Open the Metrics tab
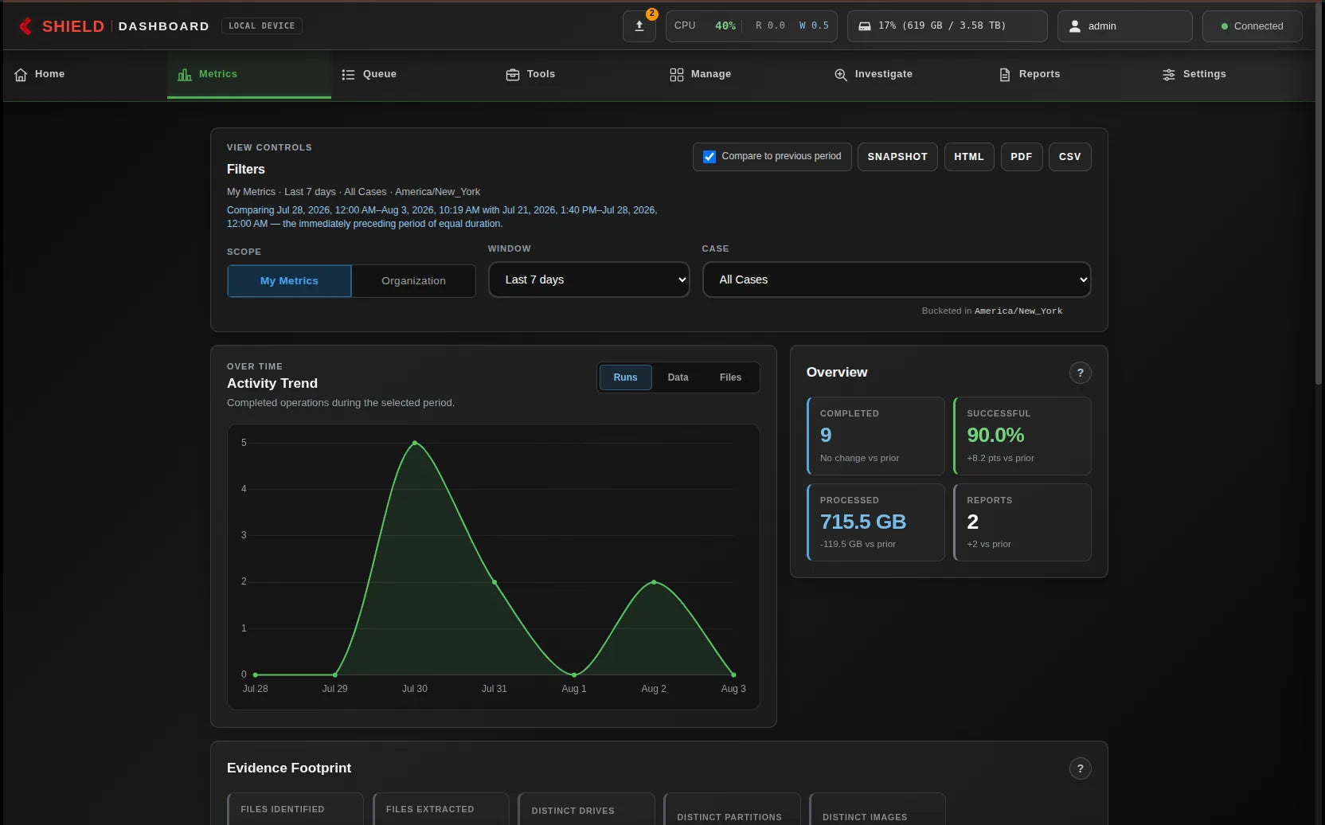The height and width of the screenshot is (825, 1325). 249,75
